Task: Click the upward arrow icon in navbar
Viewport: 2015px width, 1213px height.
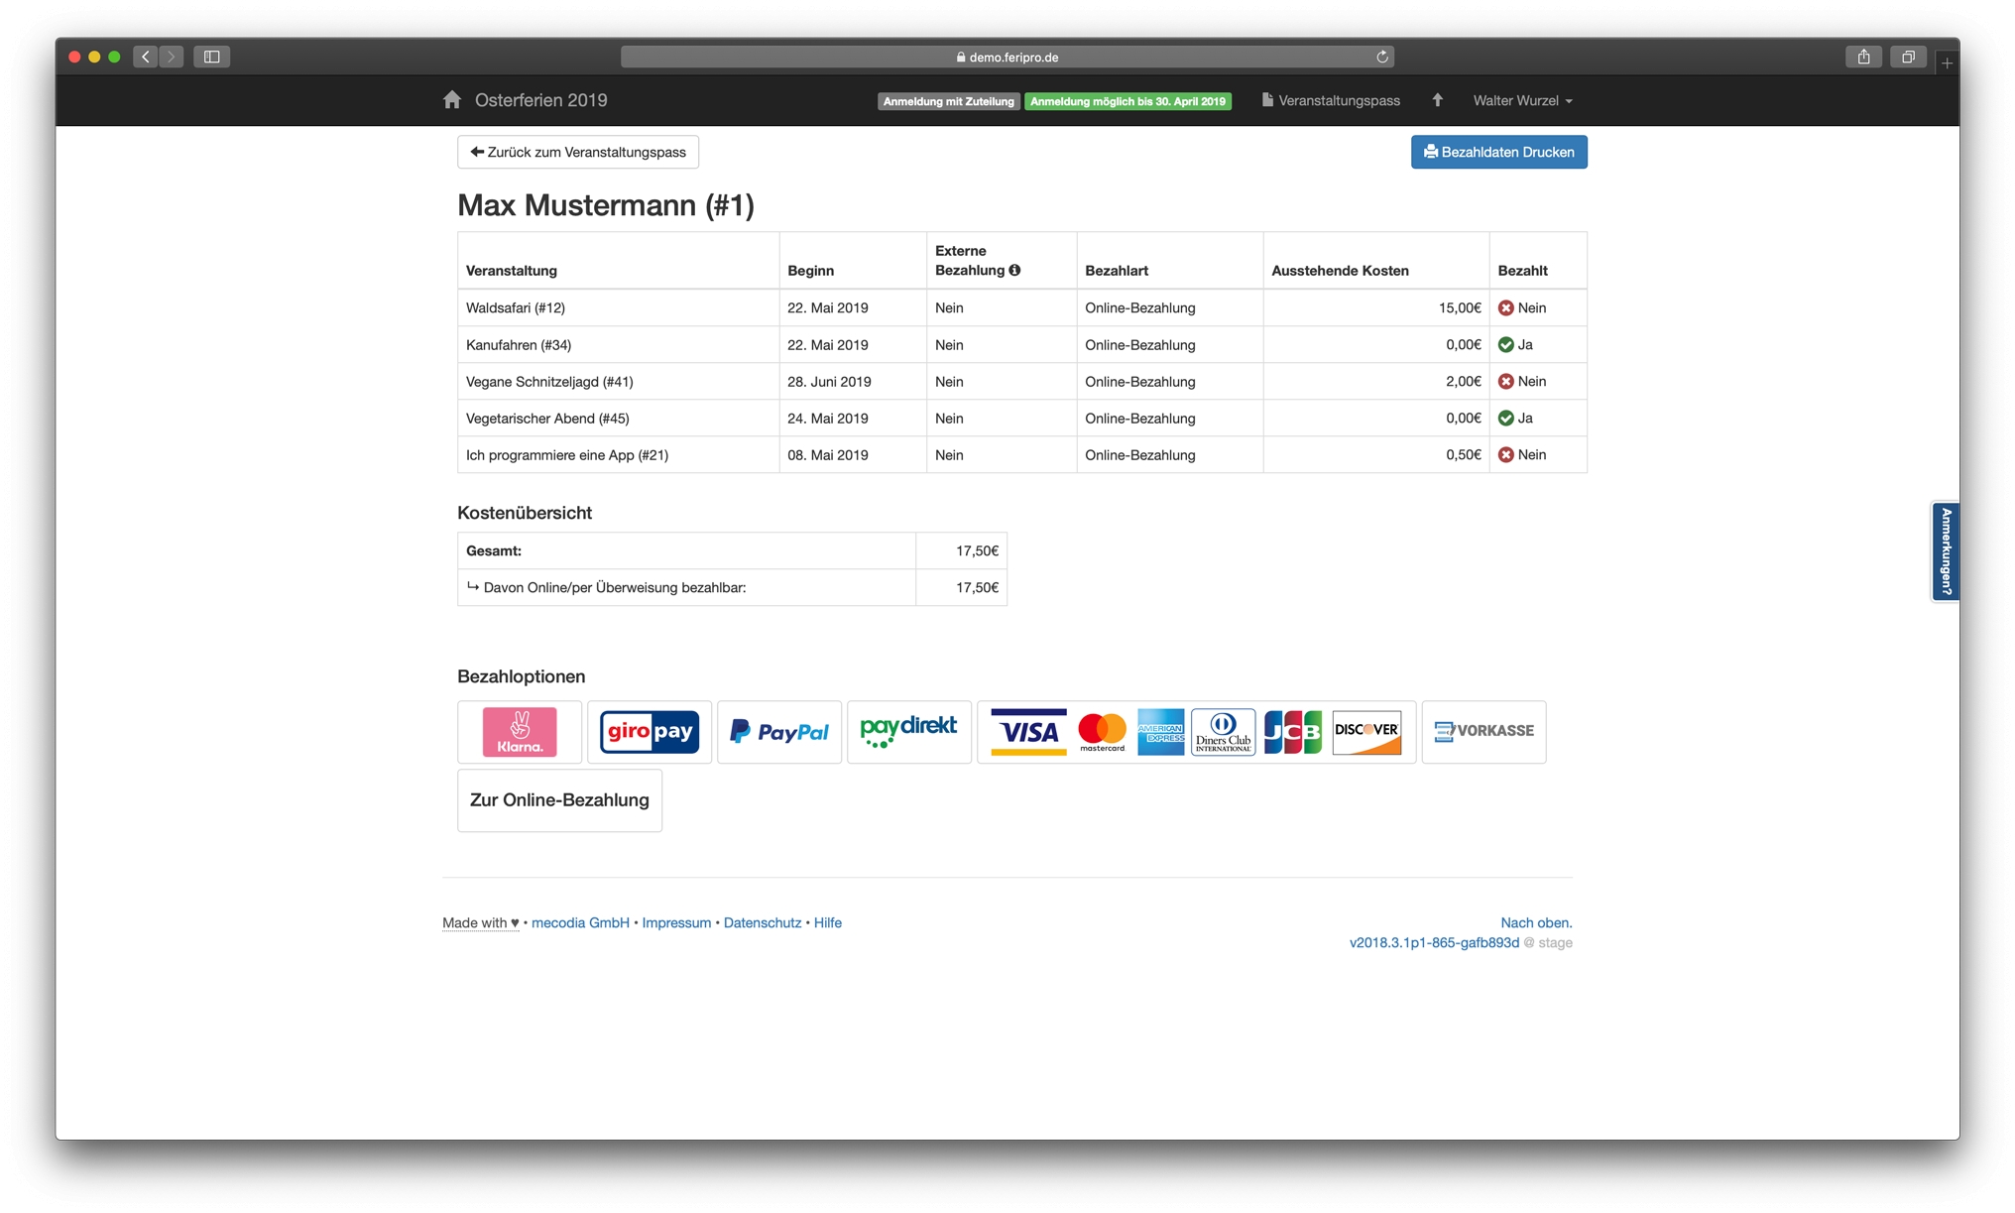Action: click(1437, 100)
